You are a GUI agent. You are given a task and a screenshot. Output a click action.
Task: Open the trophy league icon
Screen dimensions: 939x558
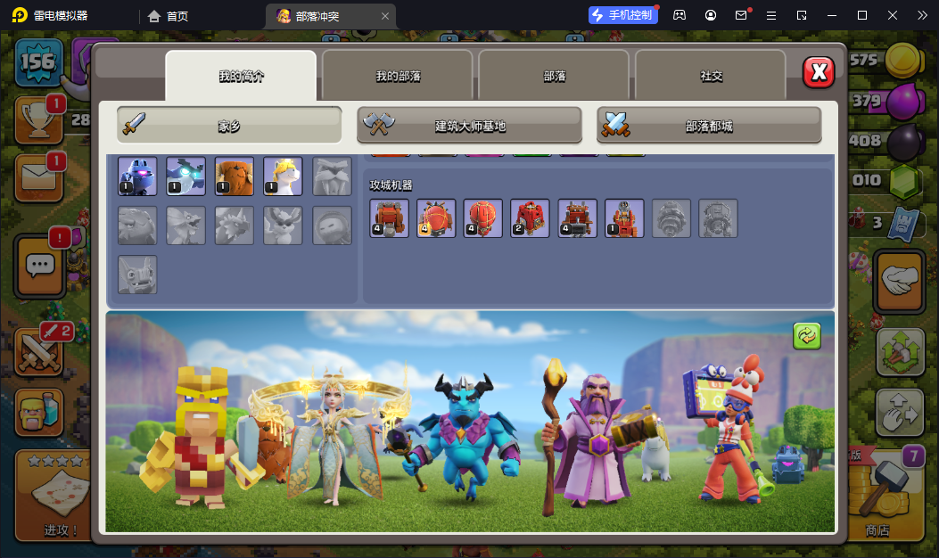pos(39,120)
